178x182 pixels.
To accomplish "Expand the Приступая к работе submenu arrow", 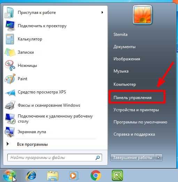I will (x=102, y=13).
